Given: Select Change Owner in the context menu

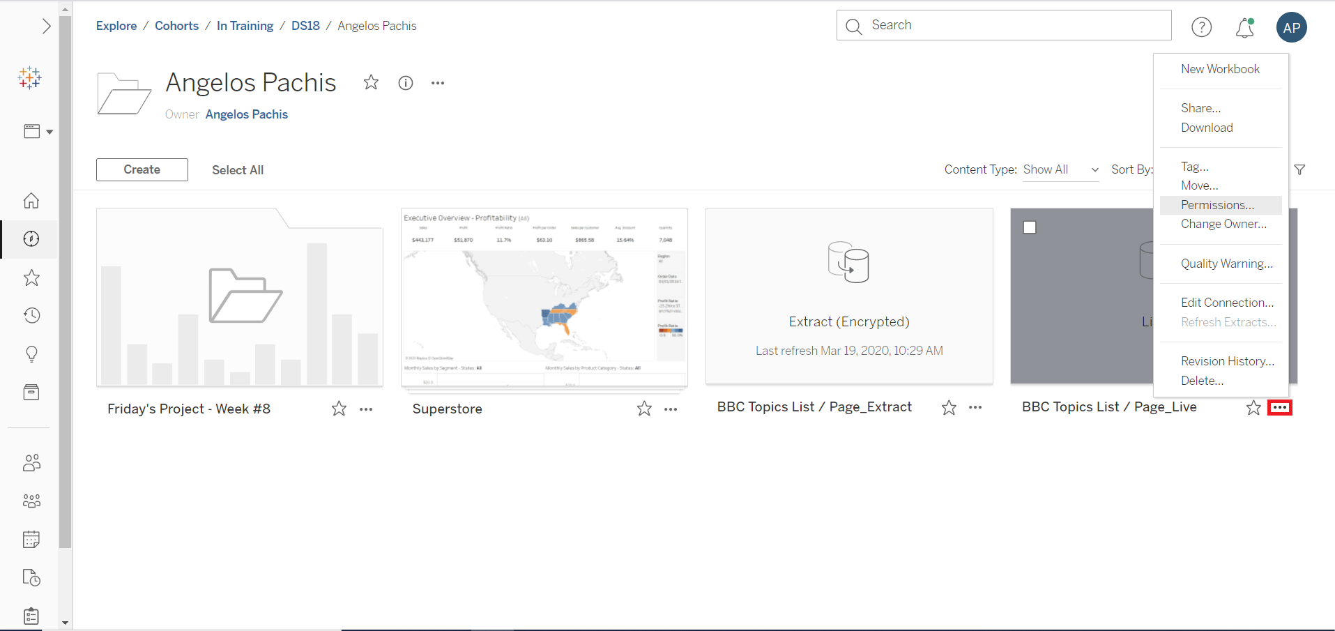Looking at the screenshot, I should [1224, 224].
